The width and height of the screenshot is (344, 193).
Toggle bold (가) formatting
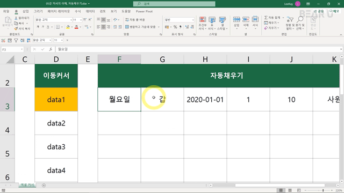pos(38,27)
